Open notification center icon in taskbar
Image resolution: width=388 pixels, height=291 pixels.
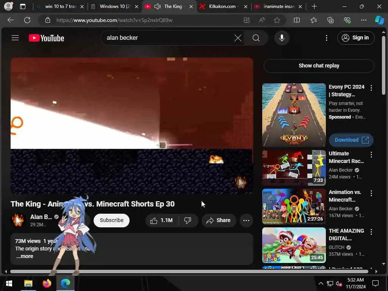click(x=375, y=283)
